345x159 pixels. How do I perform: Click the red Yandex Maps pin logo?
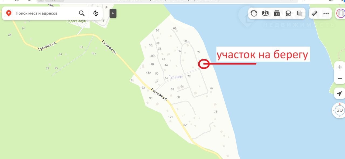point(9,13)
